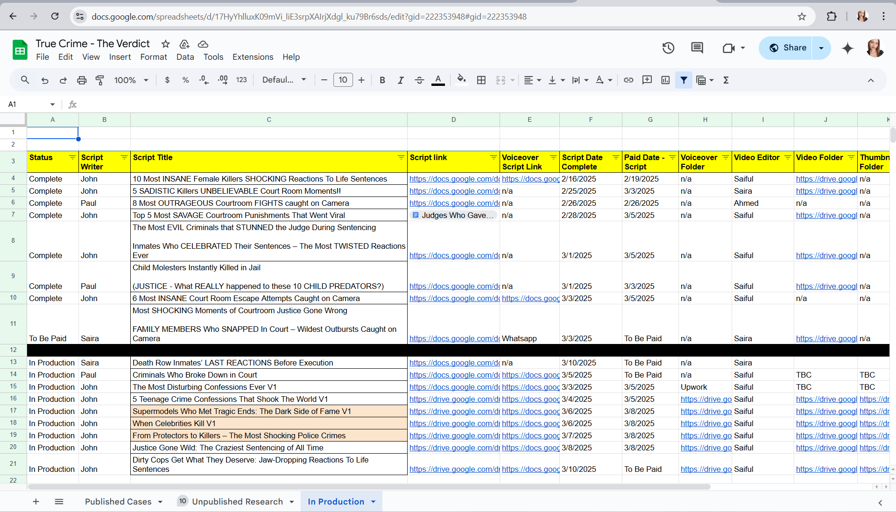Click the insert comment icon in toolbar
This screenshot has height=512, width=896.
click(x=647, y=80)
